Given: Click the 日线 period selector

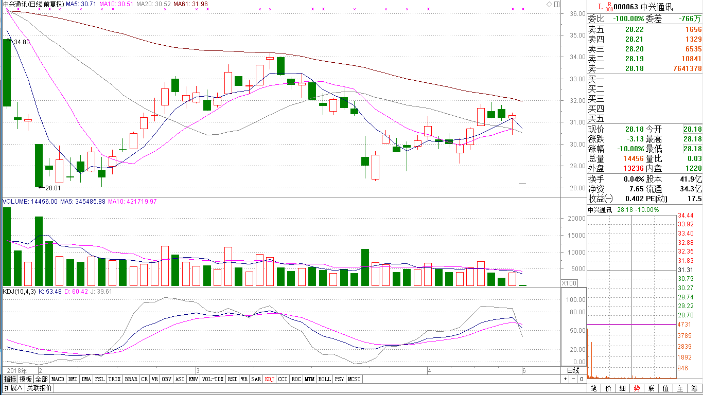Looking at the screenshot, I should (573, 370).
